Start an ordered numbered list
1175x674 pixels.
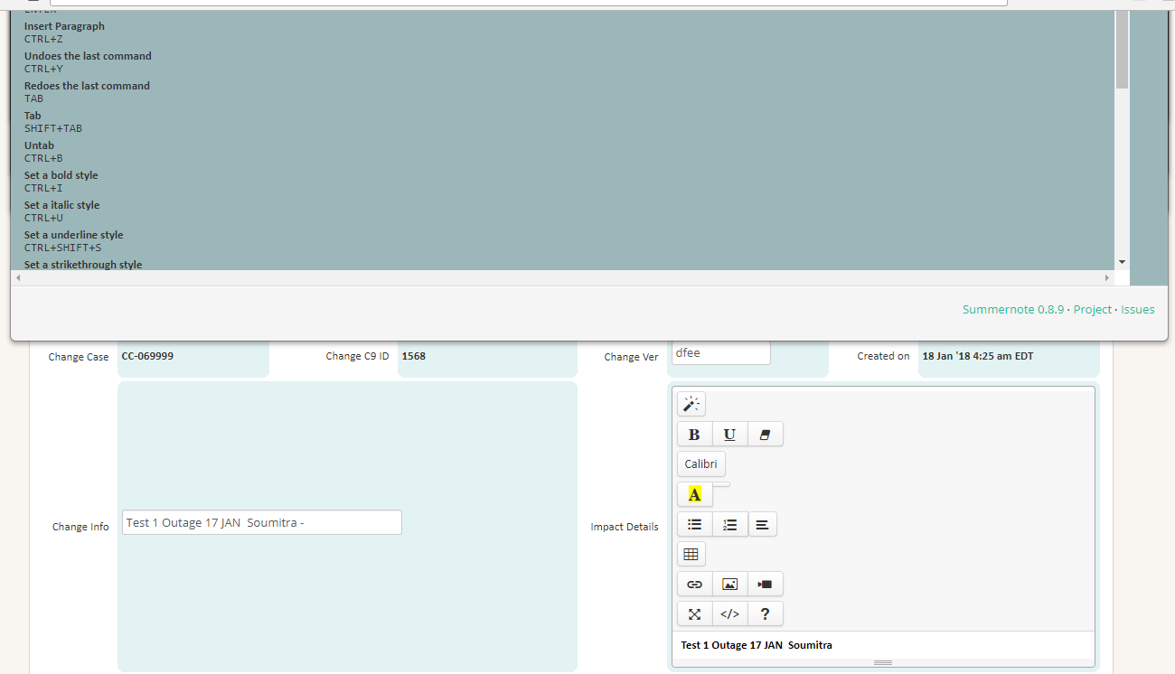coord(729,524)
